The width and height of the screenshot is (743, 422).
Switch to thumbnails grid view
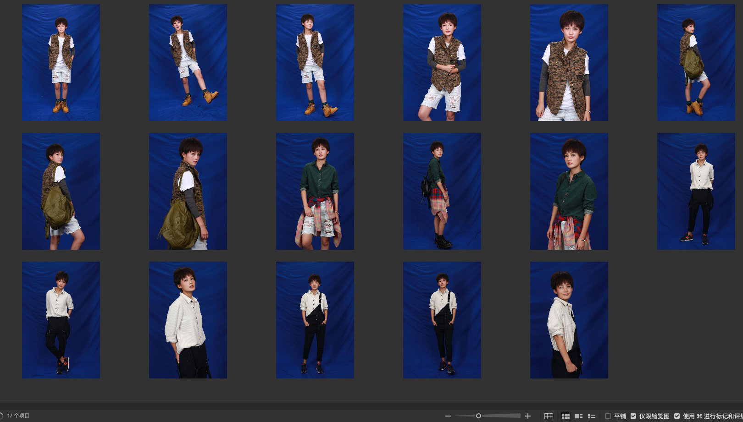566,416
